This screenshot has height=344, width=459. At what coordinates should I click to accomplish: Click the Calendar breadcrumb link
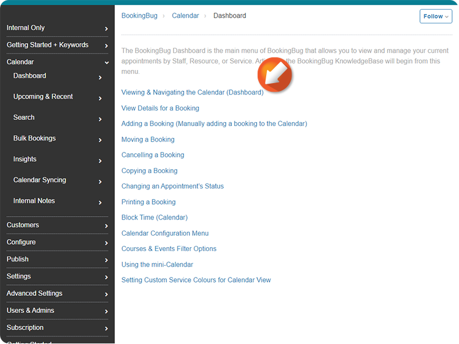click(185, 15)
